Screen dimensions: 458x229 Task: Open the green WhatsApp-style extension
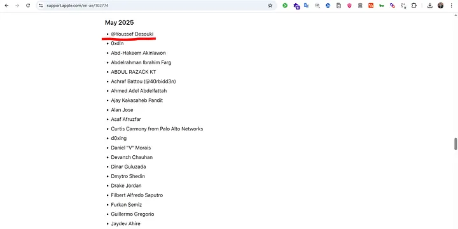coord(285,6)
